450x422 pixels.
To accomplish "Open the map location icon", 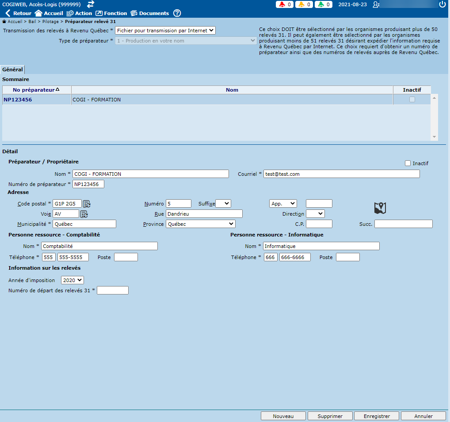I will (380, 208).
